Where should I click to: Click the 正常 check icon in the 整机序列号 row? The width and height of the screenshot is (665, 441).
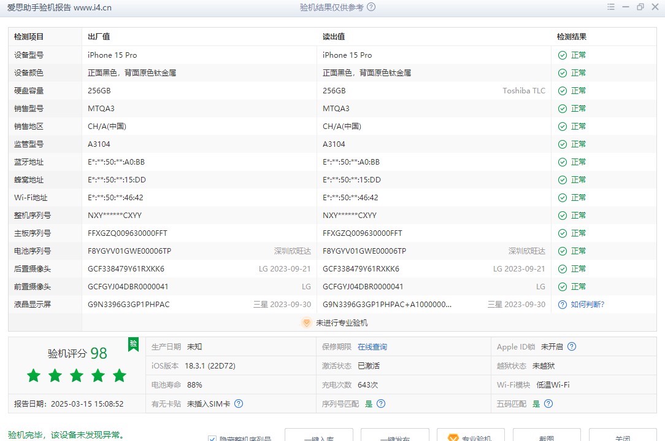[x=563, y=216]
